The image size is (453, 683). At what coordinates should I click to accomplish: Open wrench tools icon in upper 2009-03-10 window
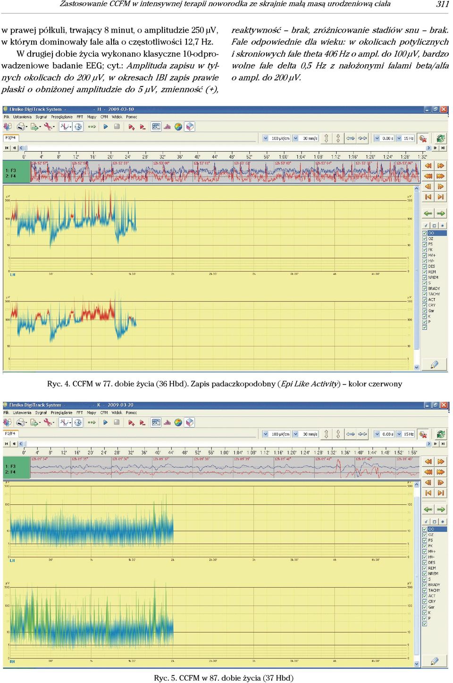(x=49, y=127)
